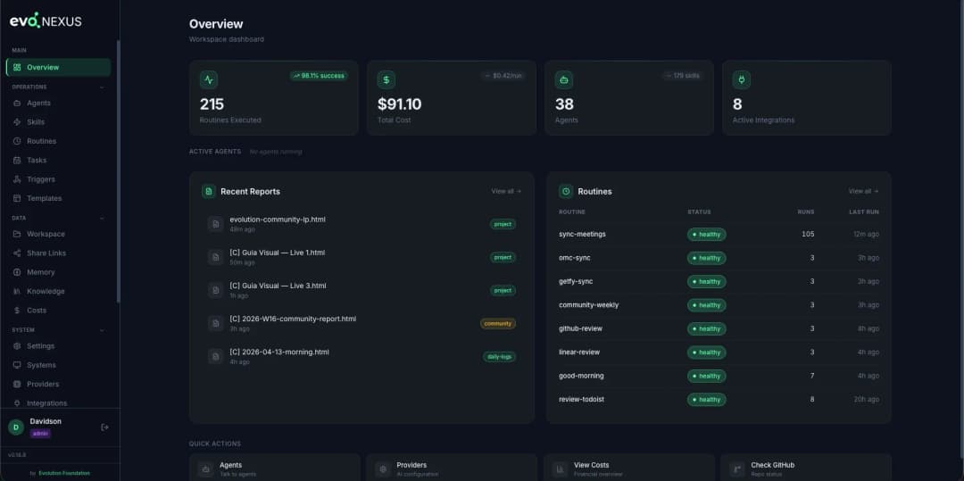Image resolution: width=964 pixels, height=481 pixels.
Task: Click the file icon for evolution-community-lp.html
Action: (x=215, y=224)
